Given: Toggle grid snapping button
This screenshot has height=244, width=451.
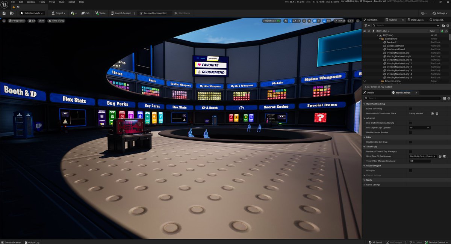Looking at the screenshot, I should (314, 21).
